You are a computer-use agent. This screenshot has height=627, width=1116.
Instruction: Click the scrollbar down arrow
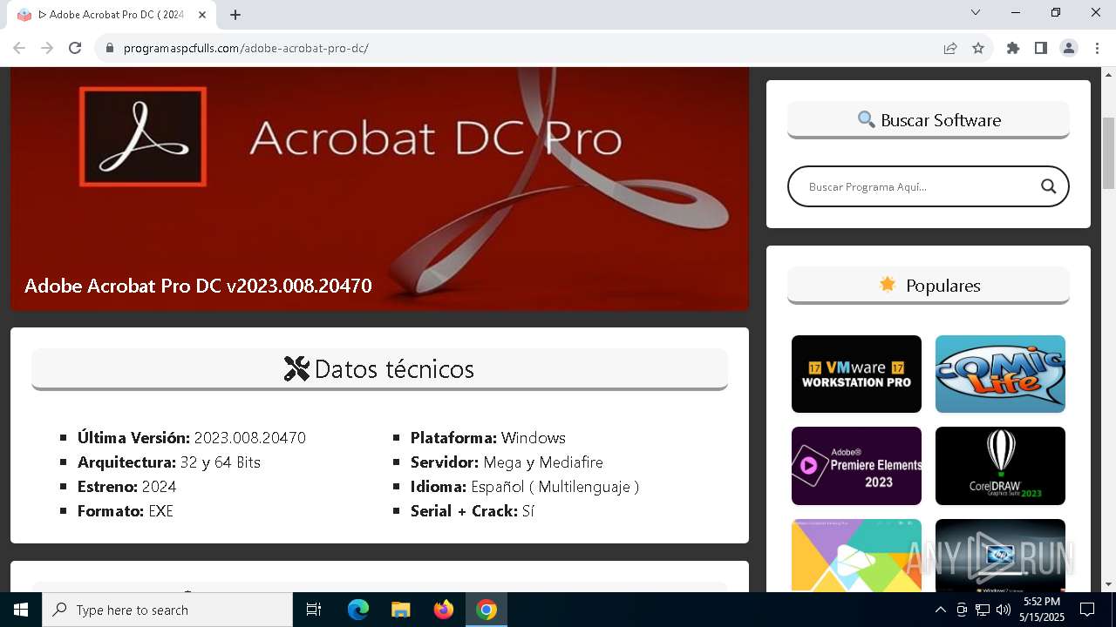1109,584
